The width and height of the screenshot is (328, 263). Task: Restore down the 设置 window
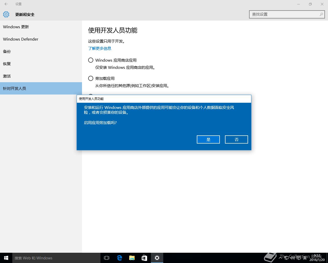tap(310, 4)
